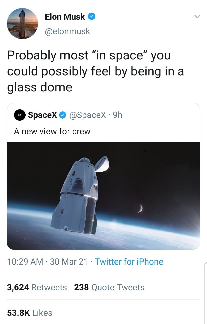The image size is (207, 324).
Task: Select the @elonmusk handle
Action: pyautogui.click(x=67, y=31)
